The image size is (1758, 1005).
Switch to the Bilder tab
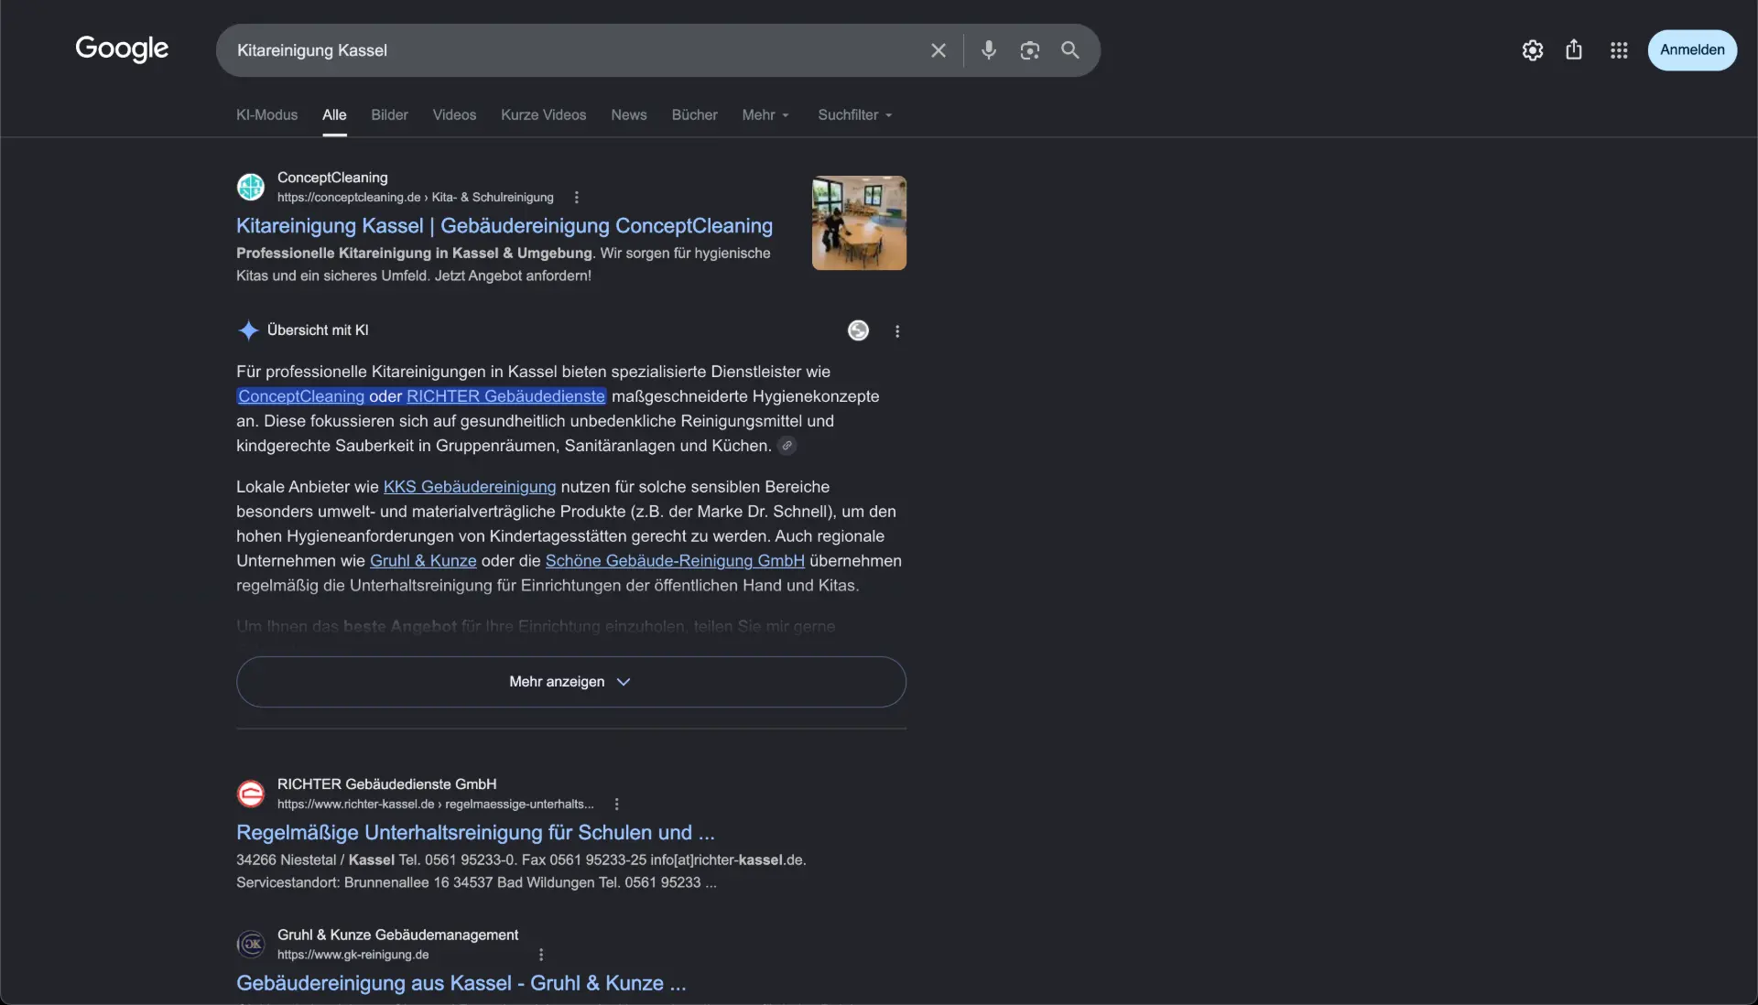389,115
